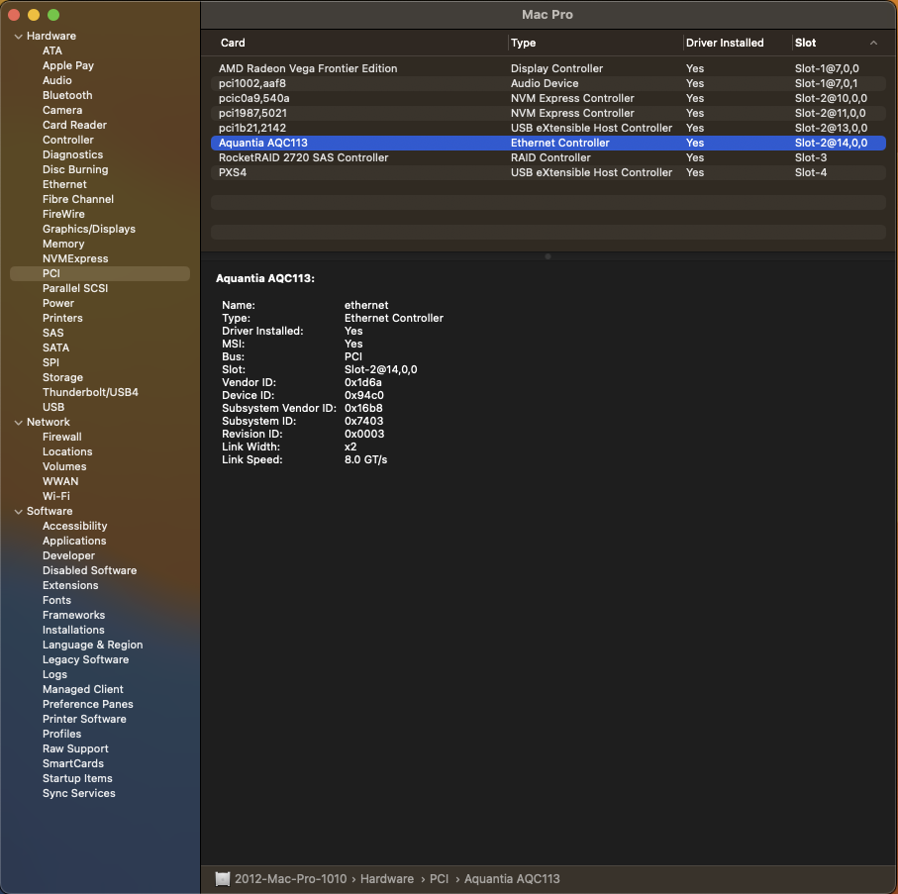Click Aquantia AQC113 in the path bar
Screen dimensions: 898x894
click(512, 879)
